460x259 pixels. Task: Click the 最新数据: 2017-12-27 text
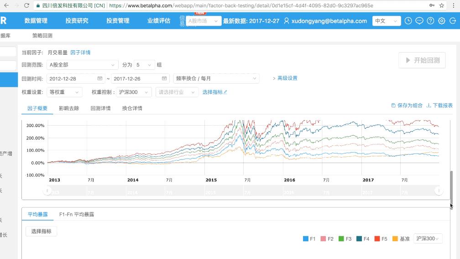point(251,21)
